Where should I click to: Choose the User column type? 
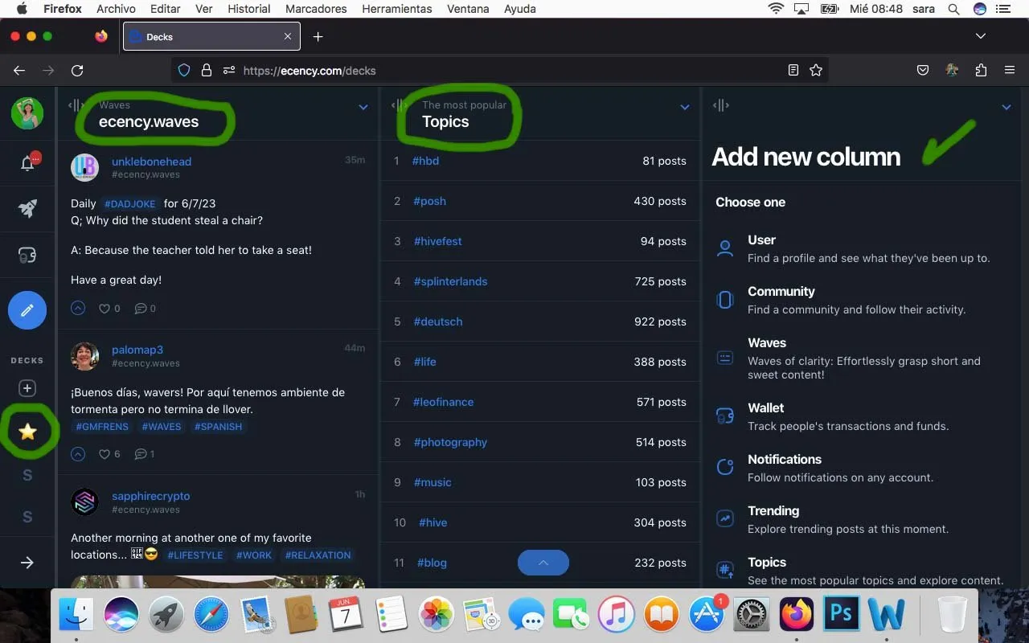pos(862,248)
